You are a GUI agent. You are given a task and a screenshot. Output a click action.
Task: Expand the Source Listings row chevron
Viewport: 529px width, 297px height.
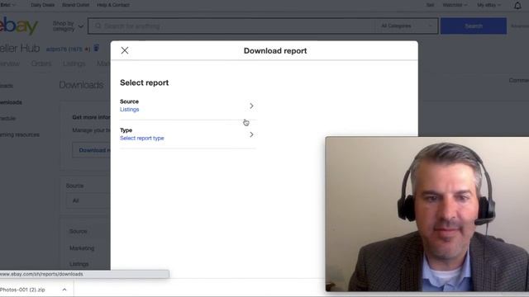pyautogui.click(x=251, y=106)
